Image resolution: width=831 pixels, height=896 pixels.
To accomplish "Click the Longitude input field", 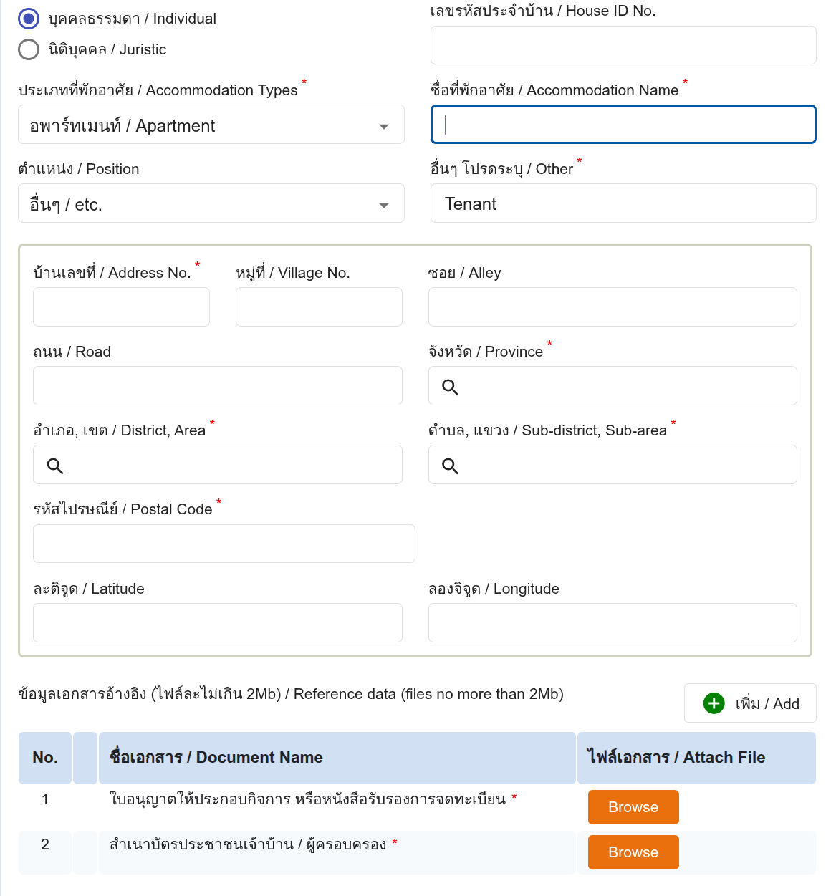I will [612, 622].
